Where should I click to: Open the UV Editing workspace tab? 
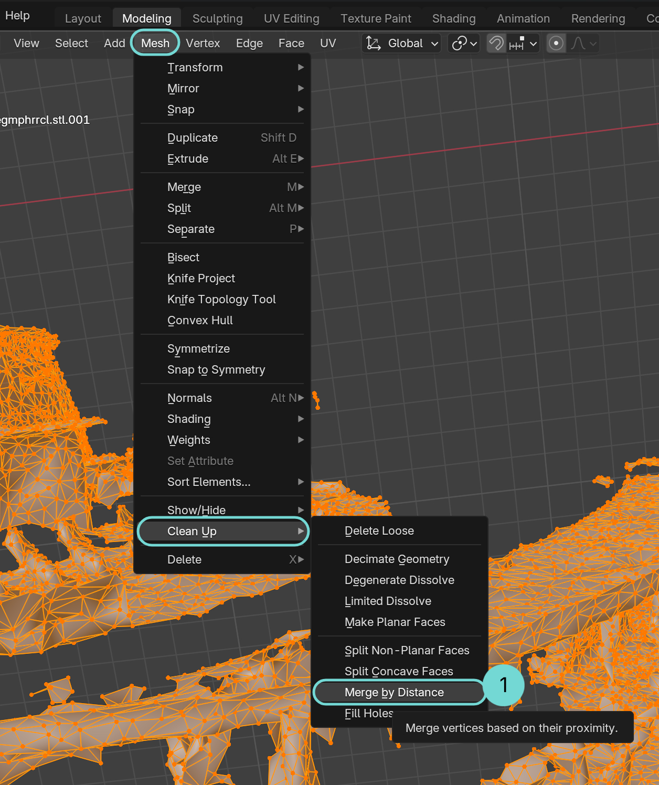click(291, 18)
